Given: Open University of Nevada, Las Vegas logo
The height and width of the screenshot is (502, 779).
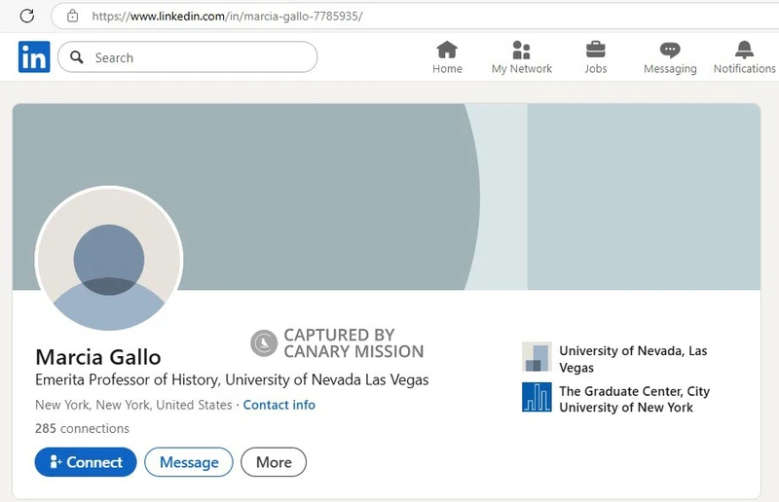Looking at the screenshot, I should (x=537, y=356).
